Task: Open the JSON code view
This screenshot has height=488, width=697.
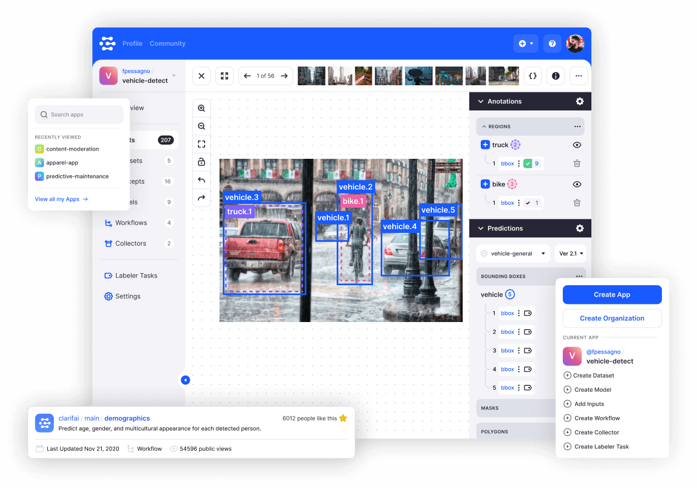Action: point(533,76)
